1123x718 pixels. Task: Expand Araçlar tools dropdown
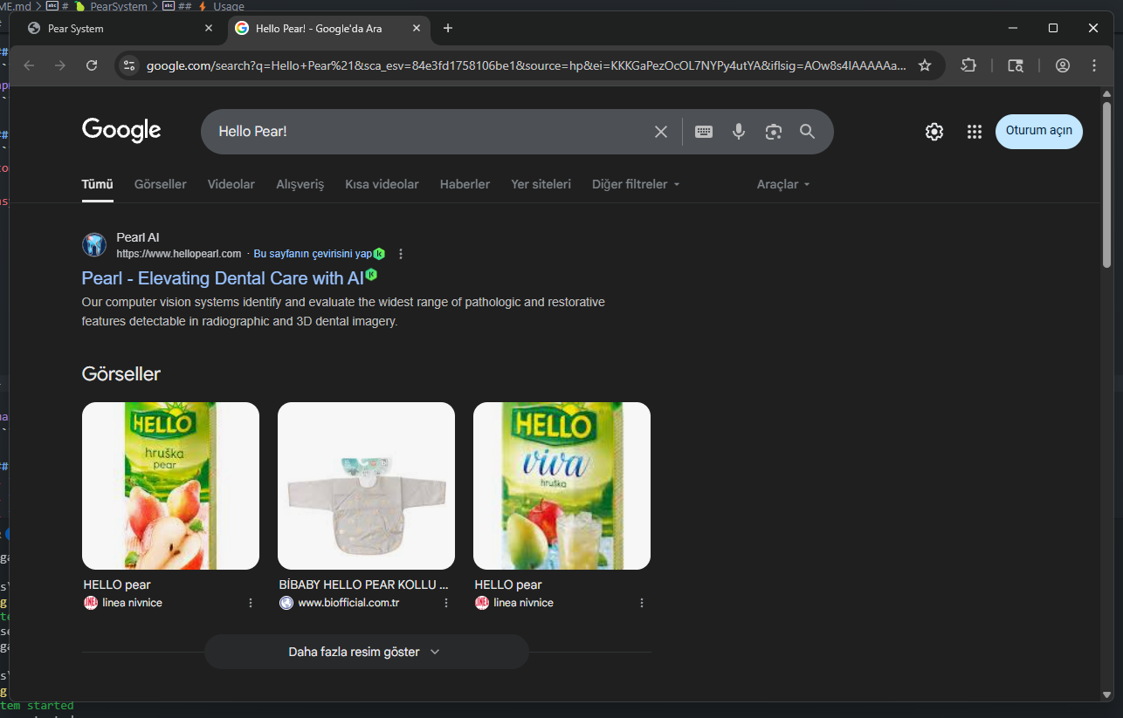tap(783, 184)
